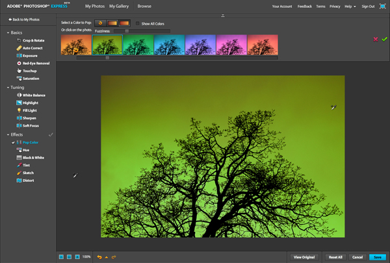390x263 pixels.
Task: Choose Red-Eye Removal
Action: point(33,63)
